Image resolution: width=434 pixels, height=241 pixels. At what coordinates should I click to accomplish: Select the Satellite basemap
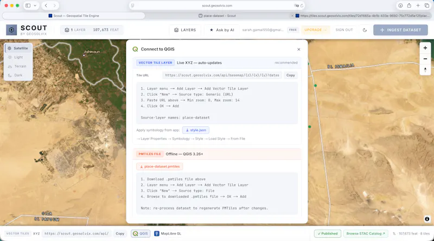pos(18,48)
